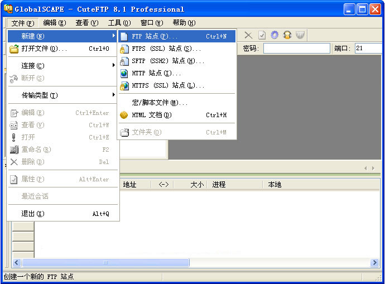The image size is (385, 284).
Task: Select HTTPS (SSL) 站点 option
Action: tap(168, 85)
